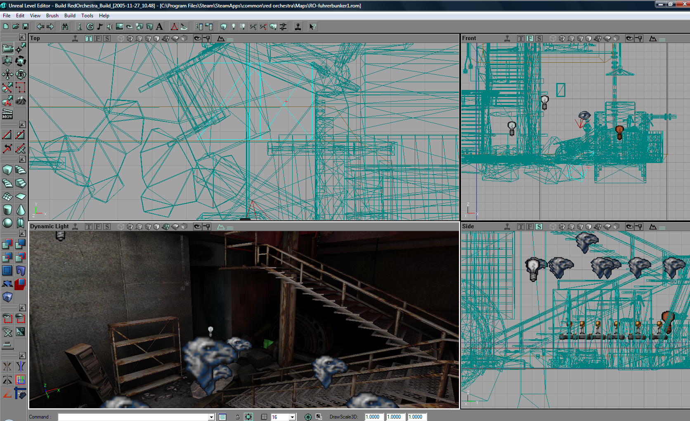Toggle vertex snap in the bottom bar
Viewport: 690px width, 421px height.
tap(248, 417)
